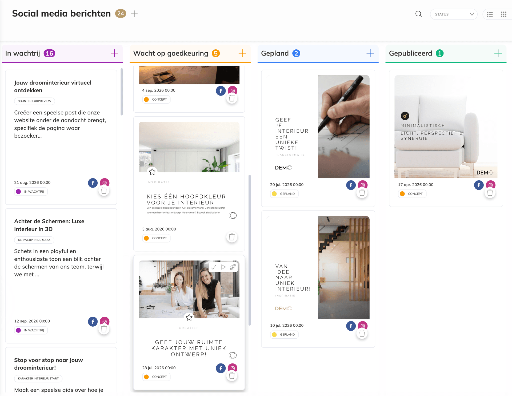Screen dimensions: 512x396
Task: Open the STATUS filter dropdown
Action: 454,14
